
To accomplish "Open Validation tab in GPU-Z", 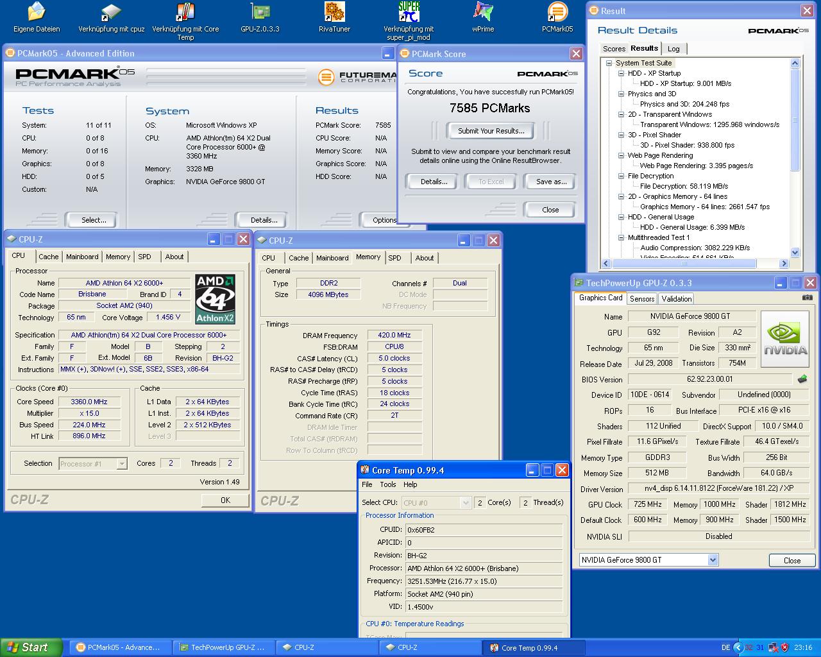I will coord(677,299).
